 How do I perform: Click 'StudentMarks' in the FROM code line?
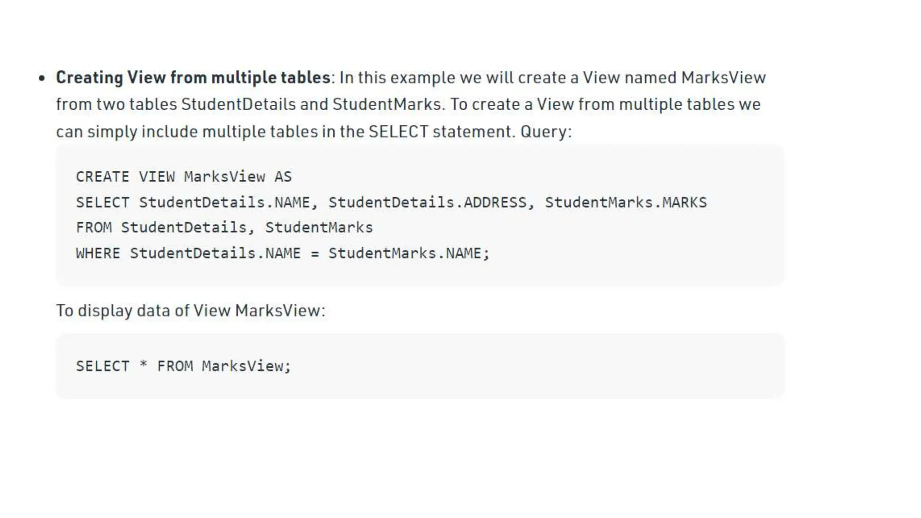pos(319,228)
